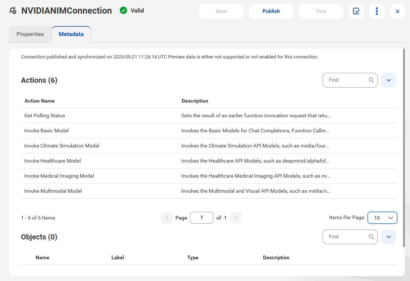
Task: Click description 'Gets the result of an earlier function'
Action: click(256, 115)
